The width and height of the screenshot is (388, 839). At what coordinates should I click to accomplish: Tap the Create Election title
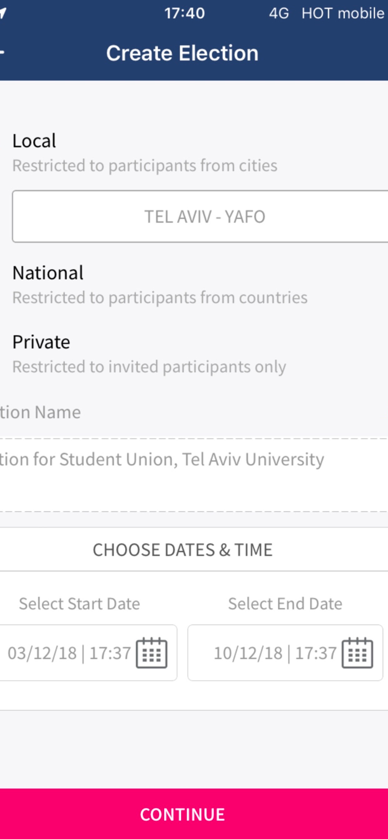182,53
